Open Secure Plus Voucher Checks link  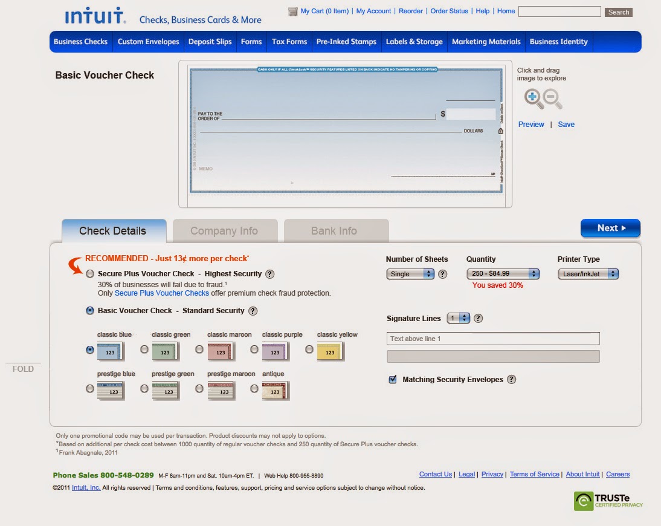tap(162, 293)
